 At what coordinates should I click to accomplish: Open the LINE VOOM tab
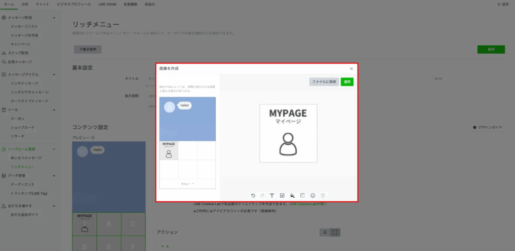click(x=107, y=4)
